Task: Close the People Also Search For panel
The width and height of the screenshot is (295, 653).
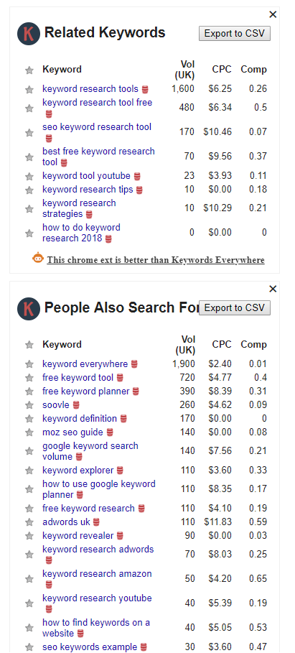Action: pos(273,289)
